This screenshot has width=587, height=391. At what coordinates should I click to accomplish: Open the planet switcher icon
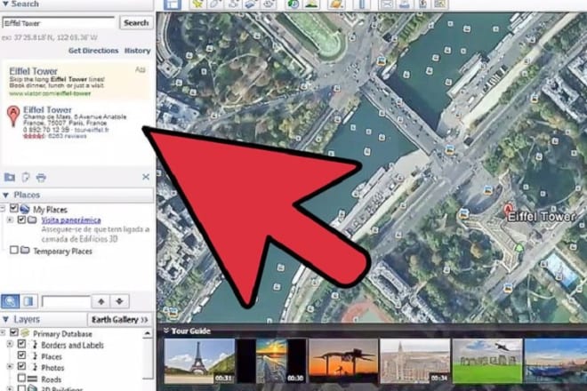coord(336,4)
